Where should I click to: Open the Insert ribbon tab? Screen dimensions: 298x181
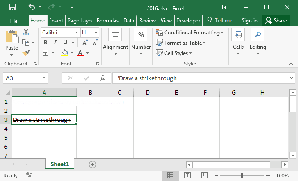point(56,21)
